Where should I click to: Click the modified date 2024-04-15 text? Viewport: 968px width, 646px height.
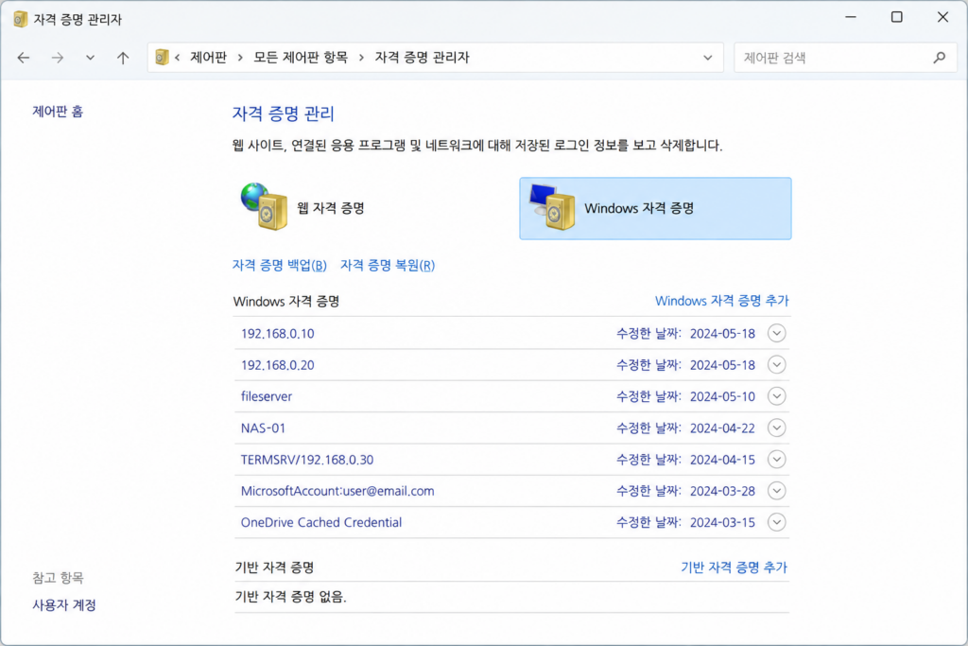[x=722, y=460]
